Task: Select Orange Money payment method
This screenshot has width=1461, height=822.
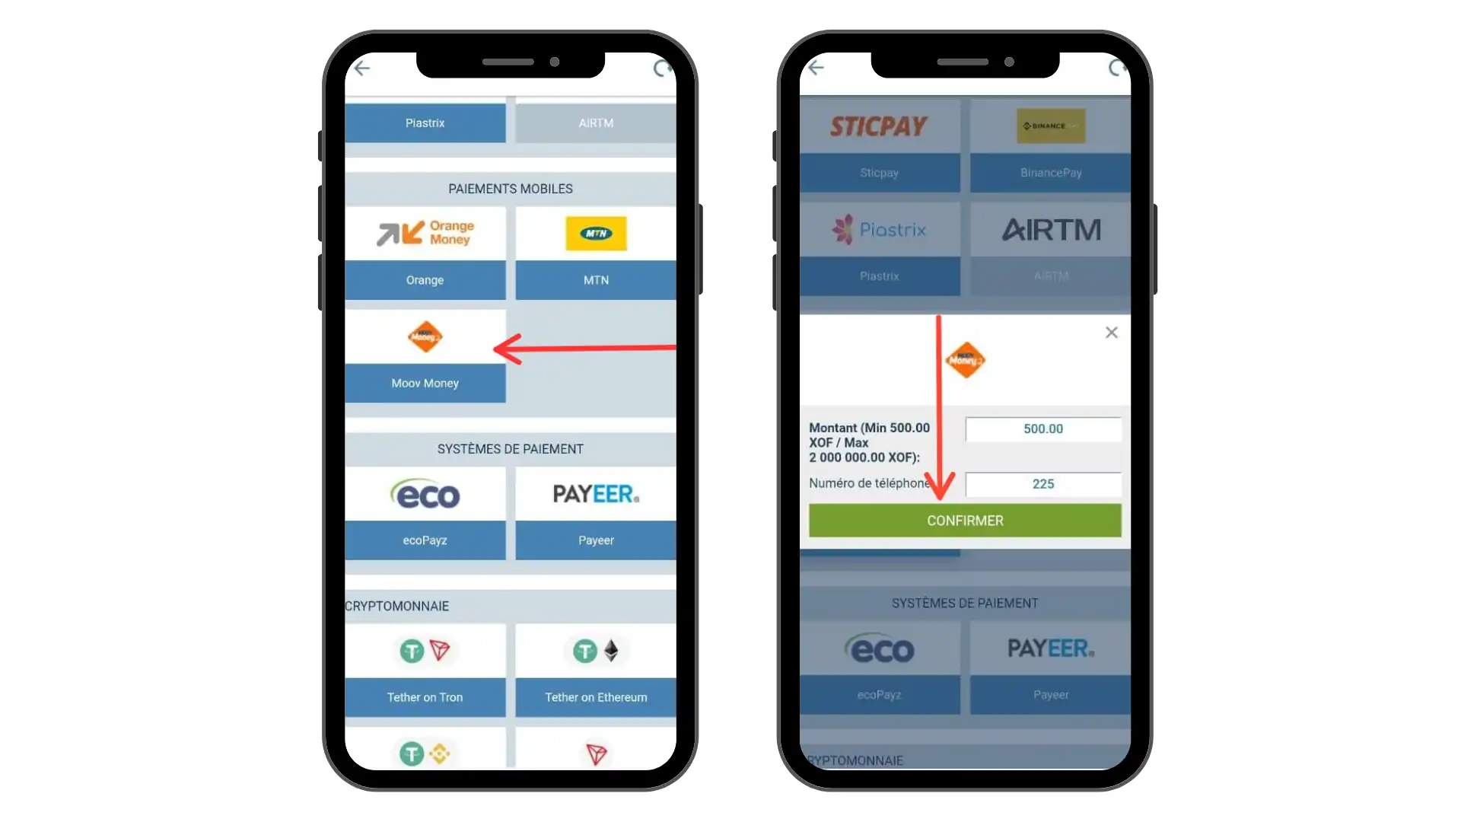Action: click(x=423, y=250)
